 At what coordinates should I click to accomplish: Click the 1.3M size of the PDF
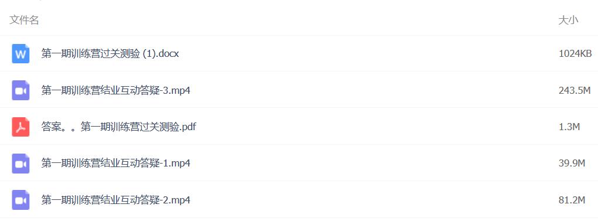[569, 127]
